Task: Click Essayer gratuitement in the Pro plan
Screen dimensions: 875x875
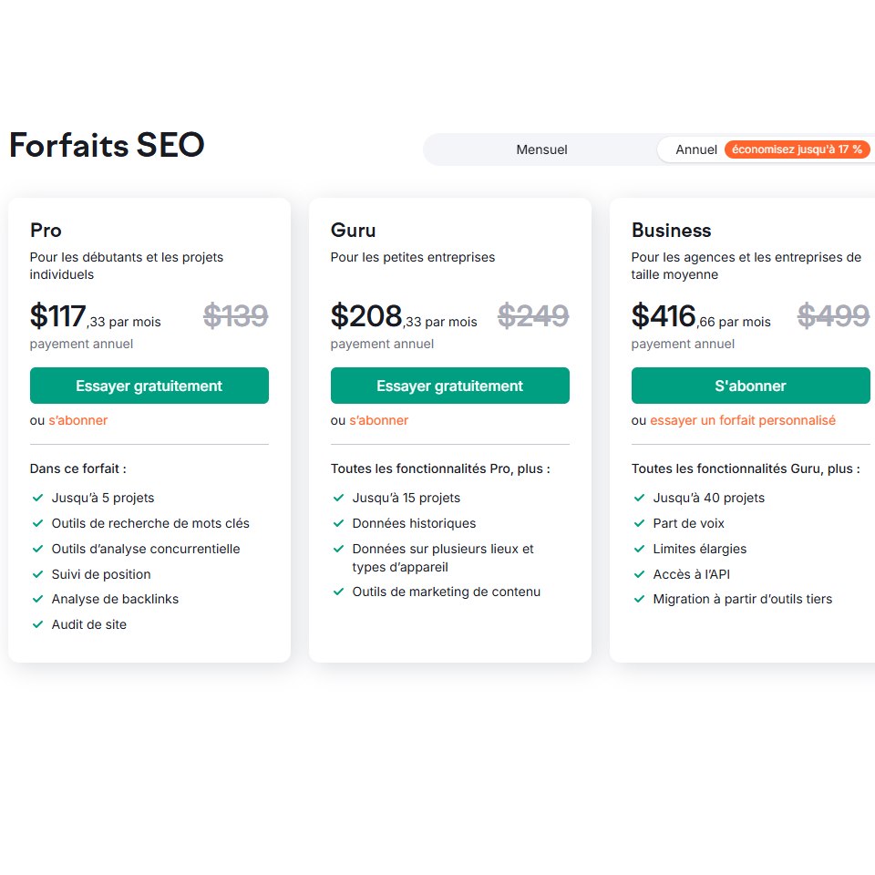Action: (149, 386)
